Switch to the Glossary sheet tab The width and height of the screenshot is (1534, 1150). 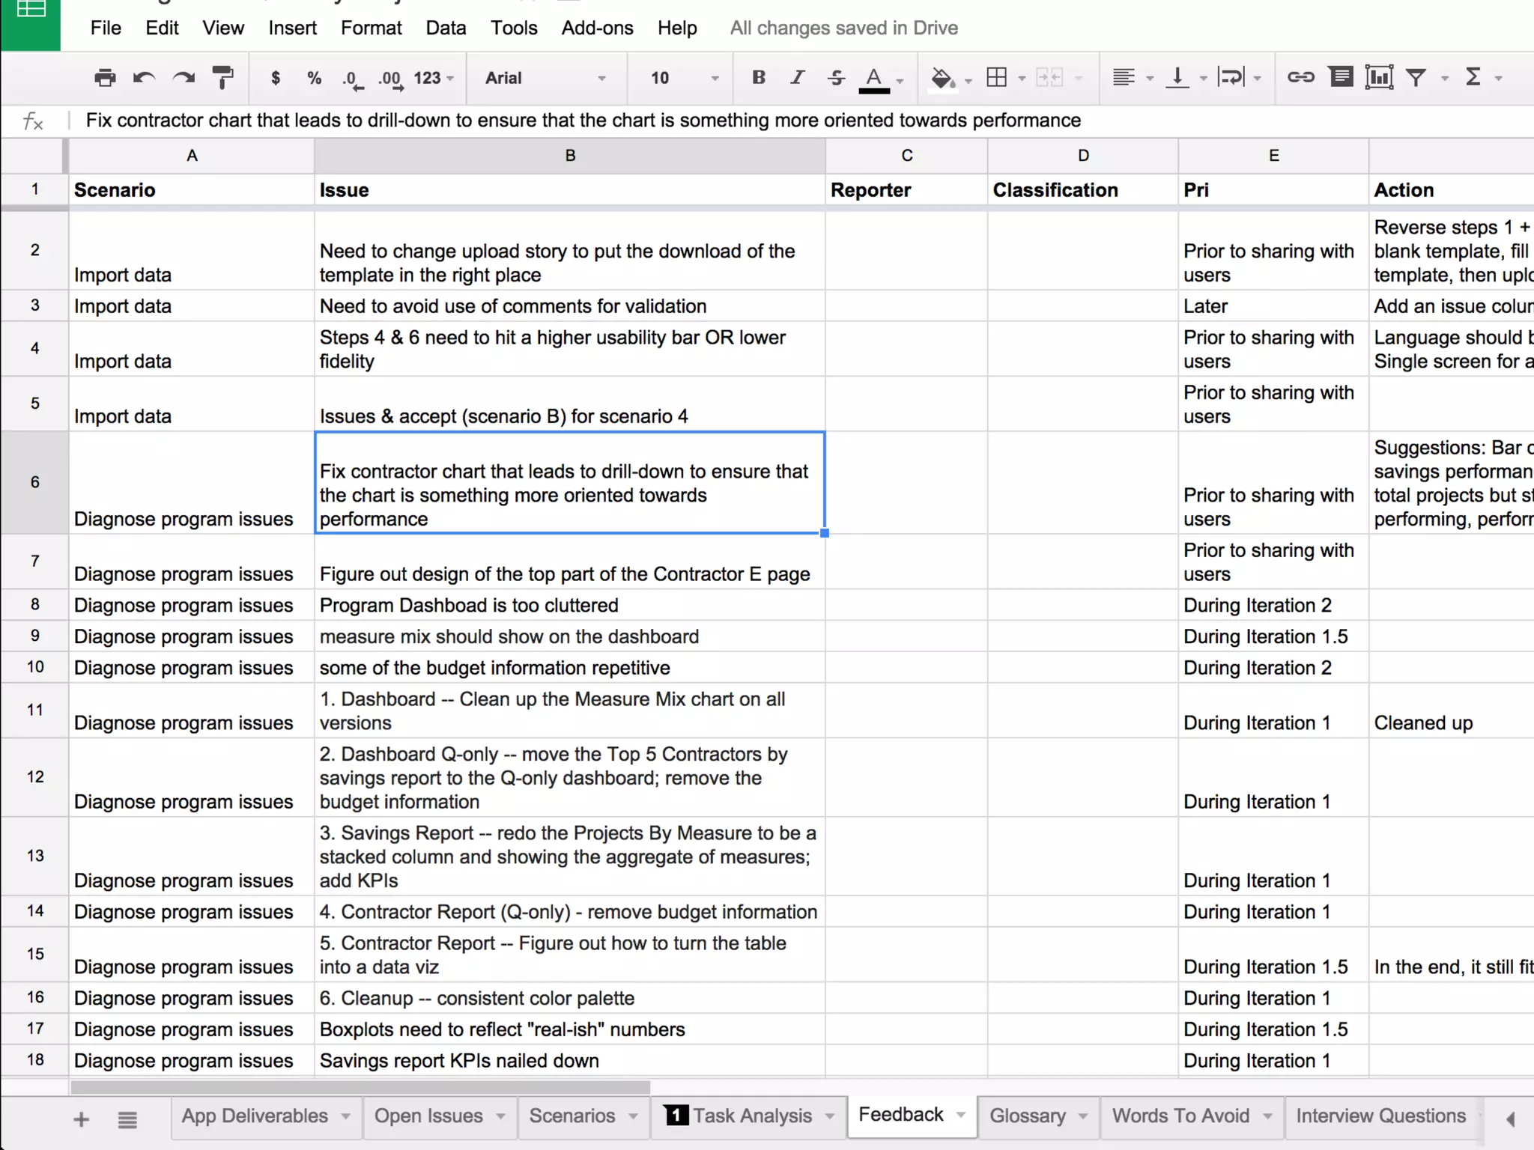click(x=1027, y=1116)
